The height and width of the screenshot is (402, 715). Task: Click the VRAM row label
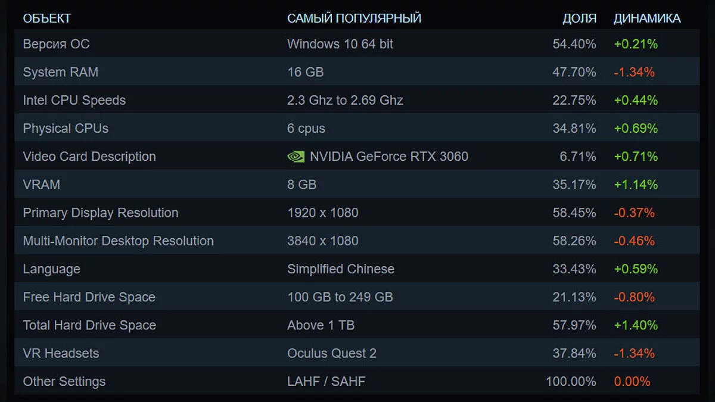(41, 185)
